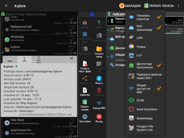
Task: Open the Закладки bookmarks button
Action: pos(130,6)
